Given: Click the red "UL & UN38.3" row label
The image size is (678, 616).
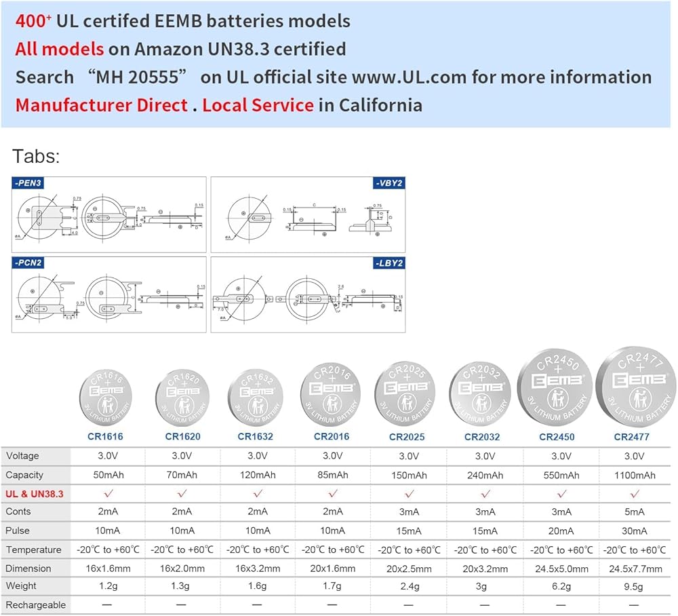Looking at the screenshot, I should point(35,494).
